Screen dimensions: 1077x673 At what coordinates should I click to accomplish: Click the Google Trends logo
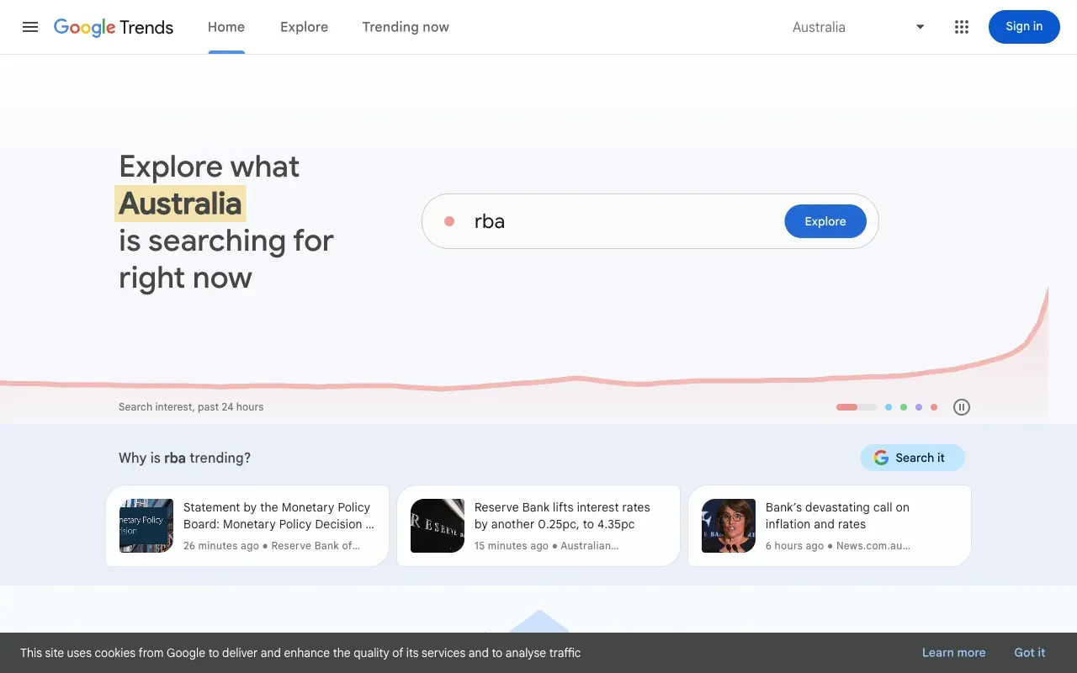pyautogui.click(x=114, y=27)
